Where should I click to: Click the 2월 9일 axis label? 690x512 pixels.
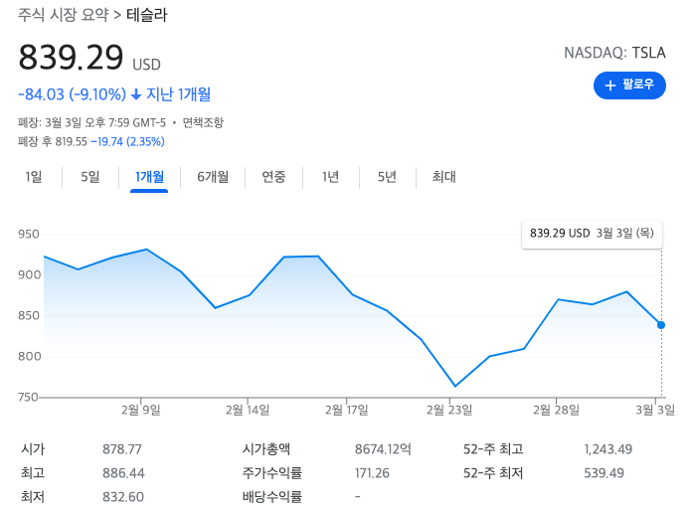tap(141, 410)
